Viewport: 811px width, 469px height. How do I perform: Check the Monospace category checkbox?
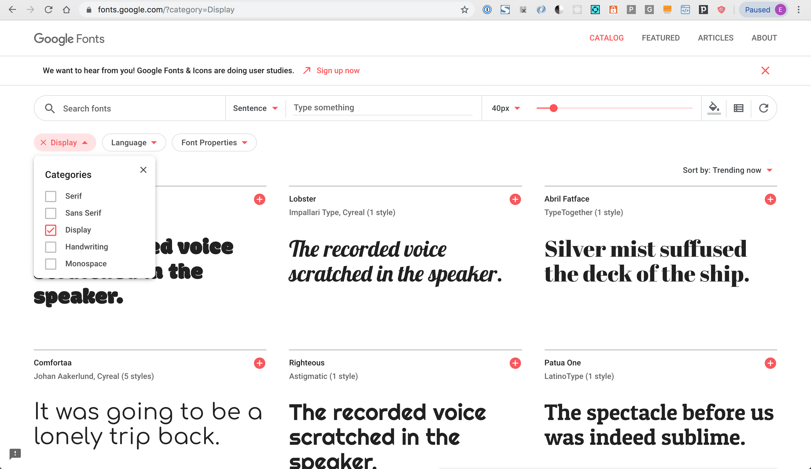coord(50,264)
